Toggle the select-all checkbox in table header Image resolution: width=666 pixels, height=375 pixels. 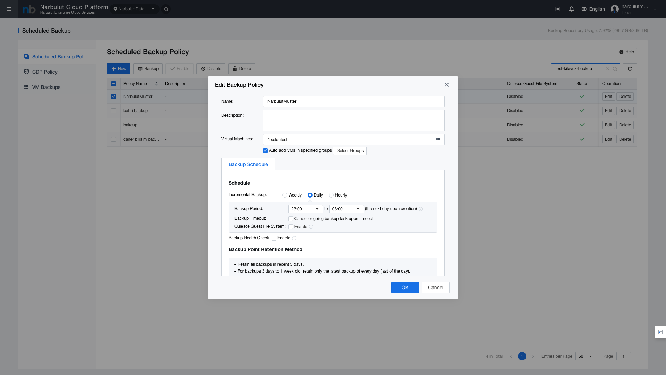(x=113, y=84)
